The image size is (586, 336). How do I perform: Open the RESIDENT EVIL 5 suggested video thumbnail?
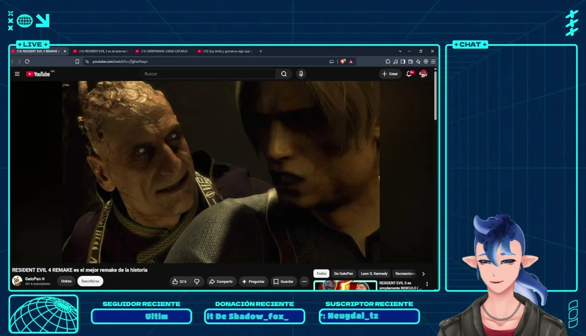(x=345, y=285)
